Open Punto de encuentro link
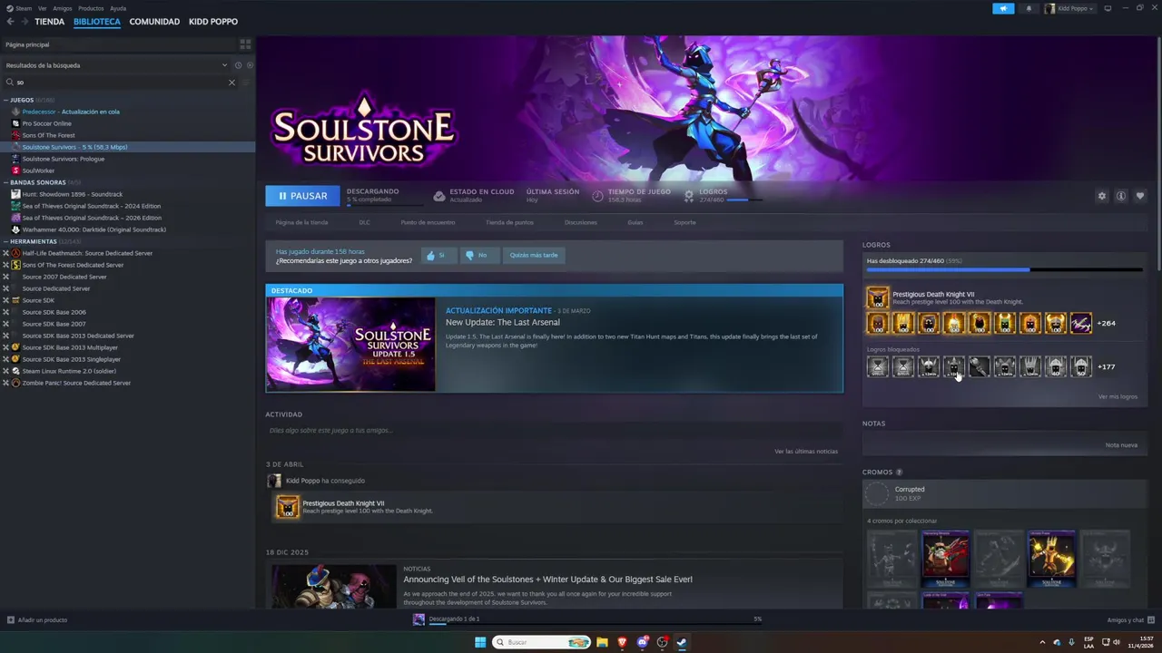 point(428,222)
